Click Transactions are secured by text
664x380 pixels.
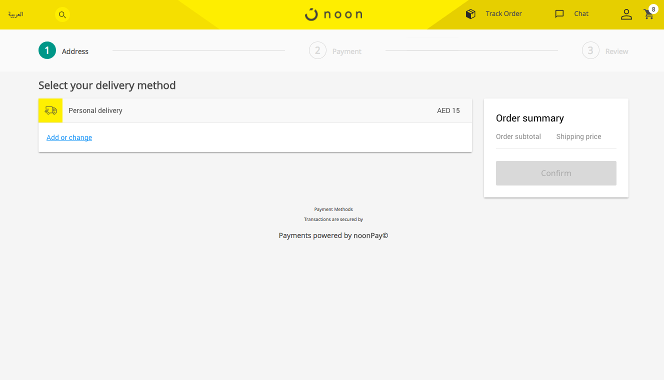click(x=333, y=219)
